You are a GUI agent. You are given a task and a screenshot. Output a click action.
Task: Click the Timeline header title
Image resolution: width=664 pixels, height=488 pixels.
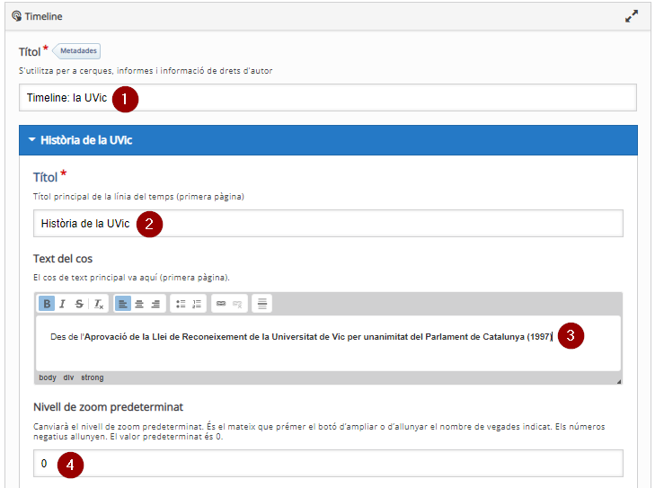(43, 16)
